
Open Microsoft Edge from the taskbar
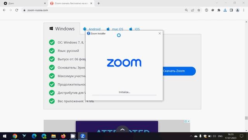(x=34, y=136)
